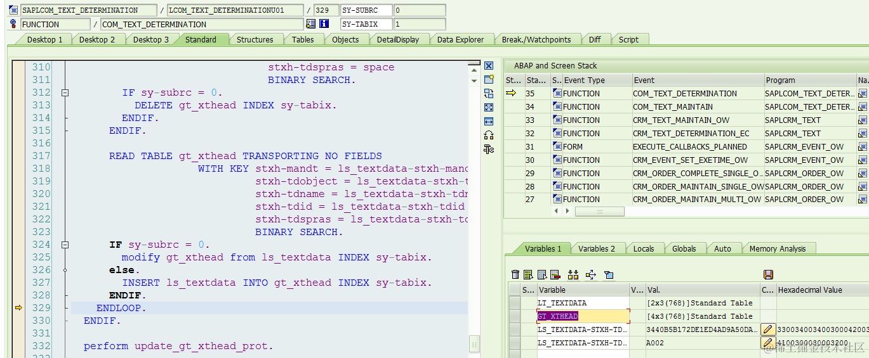Open the Data Explorer tab

coord(460,39)
